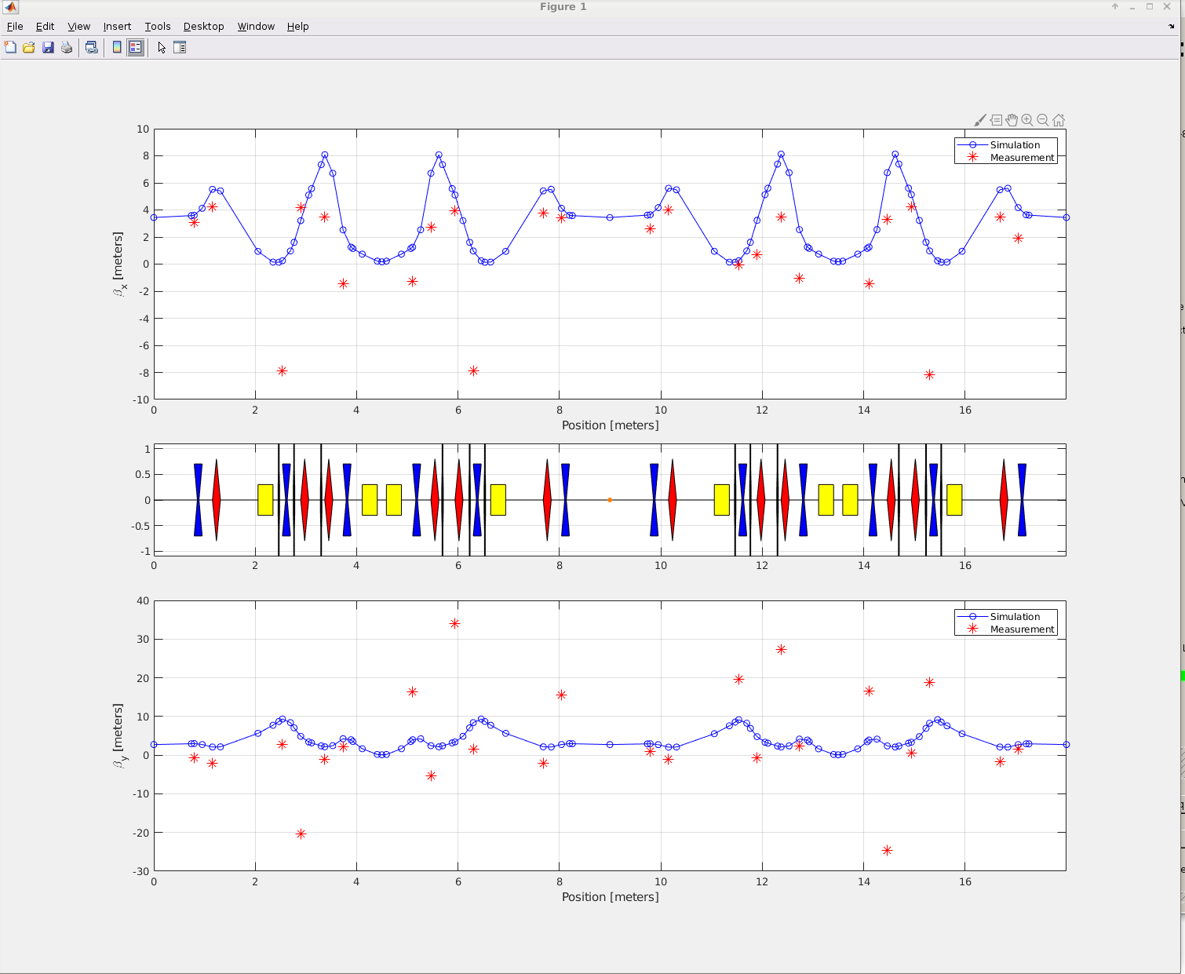Restore view with the home icon
Screen dimensions: 1185x974
(x=1059, y=120)
